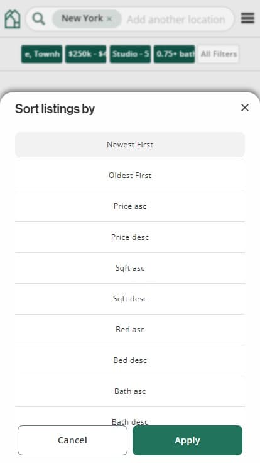Click the Apply button
Viewport: 260px width, 463px height.
pos(188,440)
